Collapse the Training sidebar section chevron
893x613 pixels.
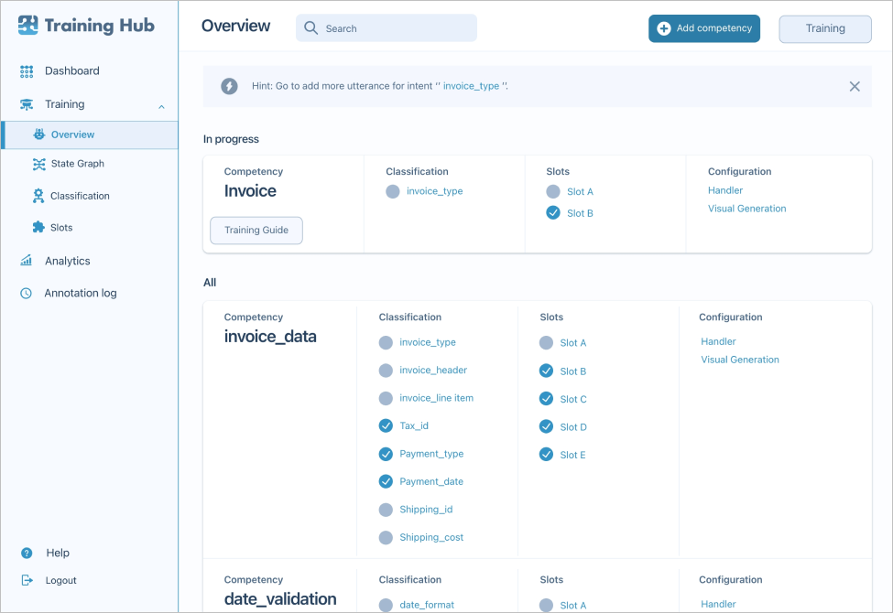coord(161,106)
